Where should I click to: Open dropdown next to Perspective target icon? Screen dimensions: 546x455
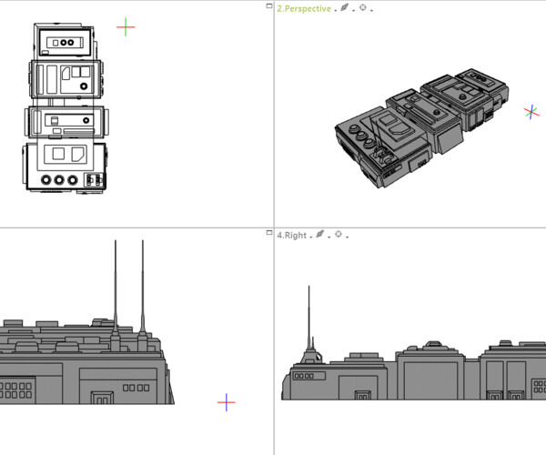click(371, 11)
